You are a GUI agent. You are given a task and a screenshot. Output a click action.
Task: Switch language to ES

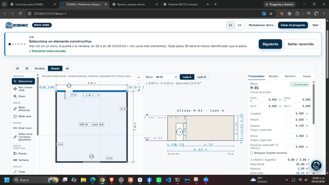pyautogui.click(x=230, y=25)
